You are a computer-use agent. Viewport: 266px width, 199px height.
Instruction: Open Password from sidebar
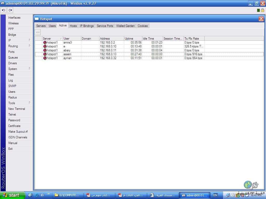(x=19, y=120)
